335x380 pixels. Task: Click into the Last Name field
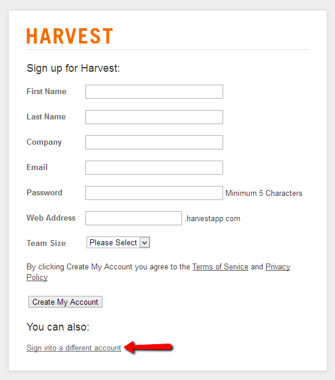pos(154,117)
